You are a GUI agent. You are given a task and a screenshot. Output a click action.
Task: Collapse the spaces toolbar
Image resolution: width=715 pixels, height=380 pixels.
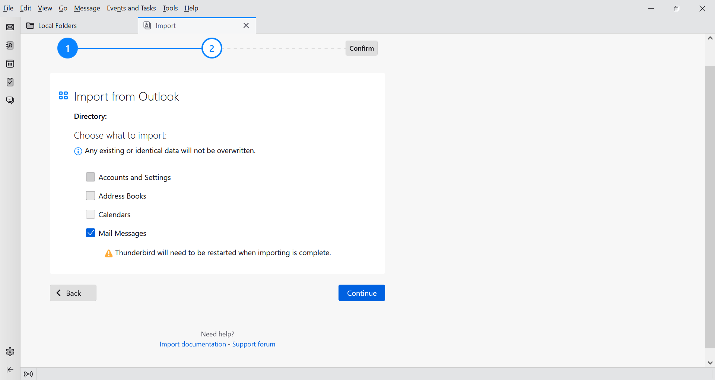click(x=10, y=370)
